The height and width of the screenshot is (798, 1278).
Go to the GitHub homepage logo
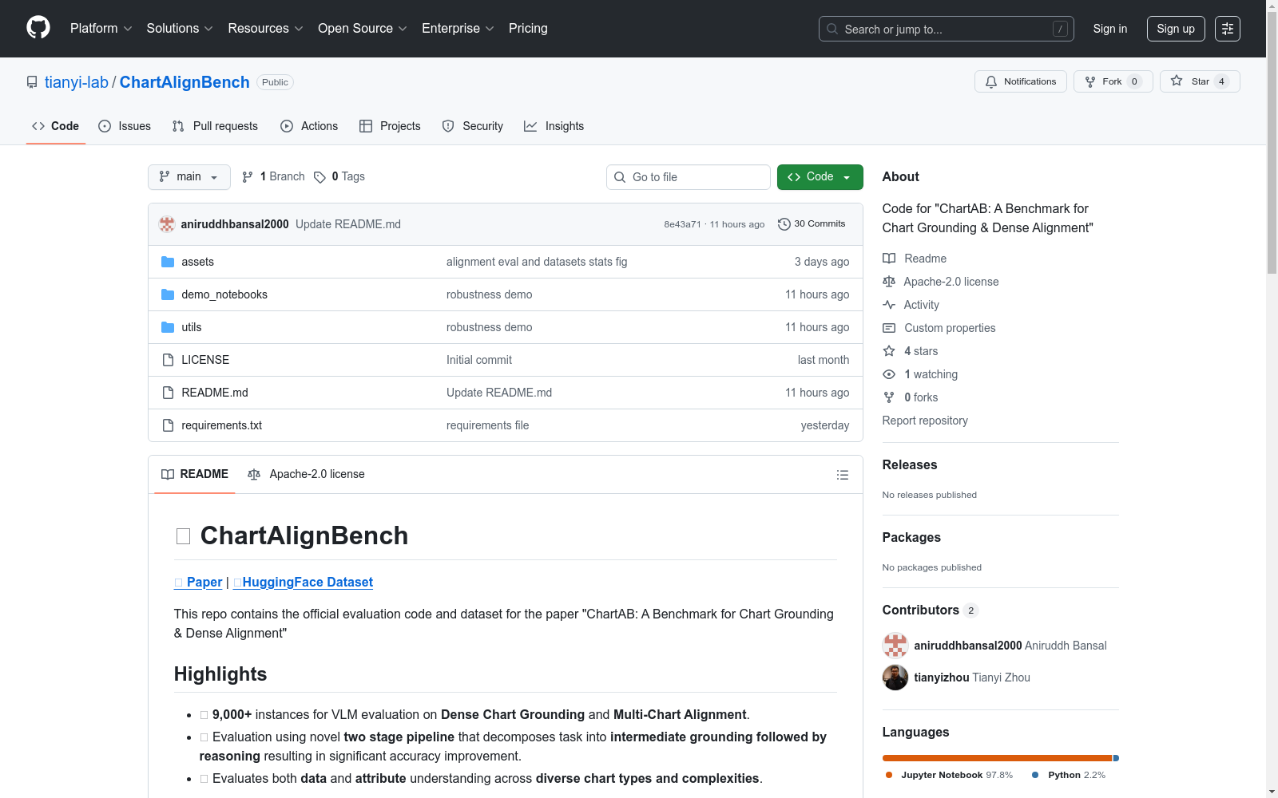click(x=38, y=28)
